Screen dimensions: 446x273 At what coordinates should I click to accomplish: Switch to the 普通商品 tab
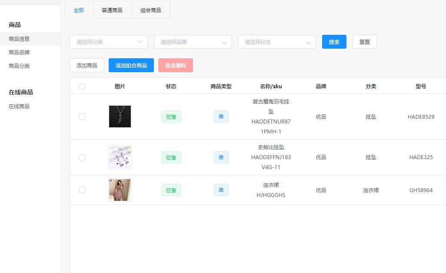coord(112,9)
